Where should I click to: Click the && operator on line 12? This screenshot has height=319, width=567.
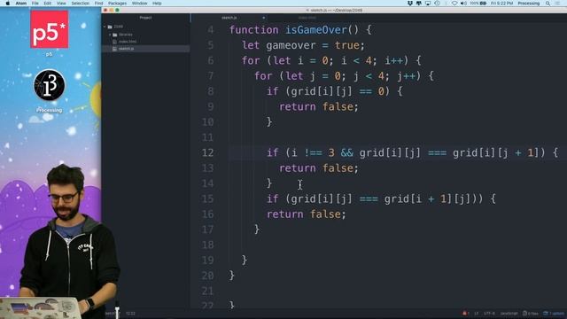(346, 152)
